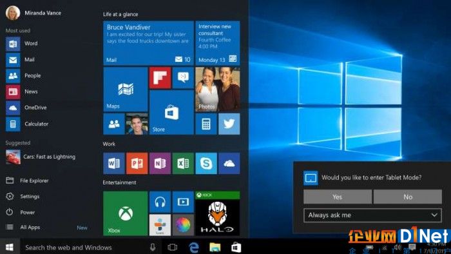
Task: Open Store from taskbar
Action: pos(236,247)
